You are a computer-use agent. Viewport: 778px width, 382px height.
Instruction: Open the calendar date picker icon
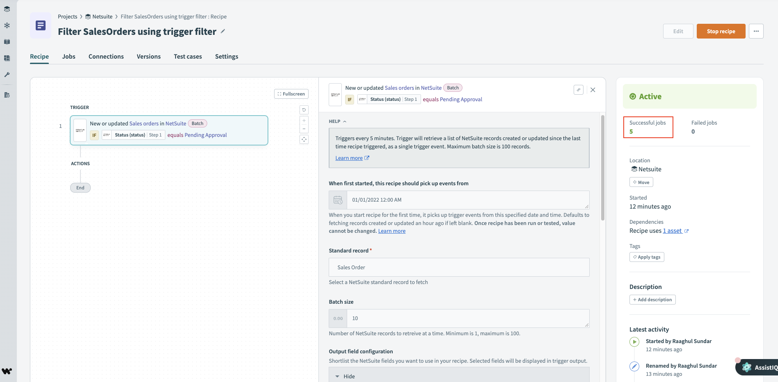click(338, 200)
